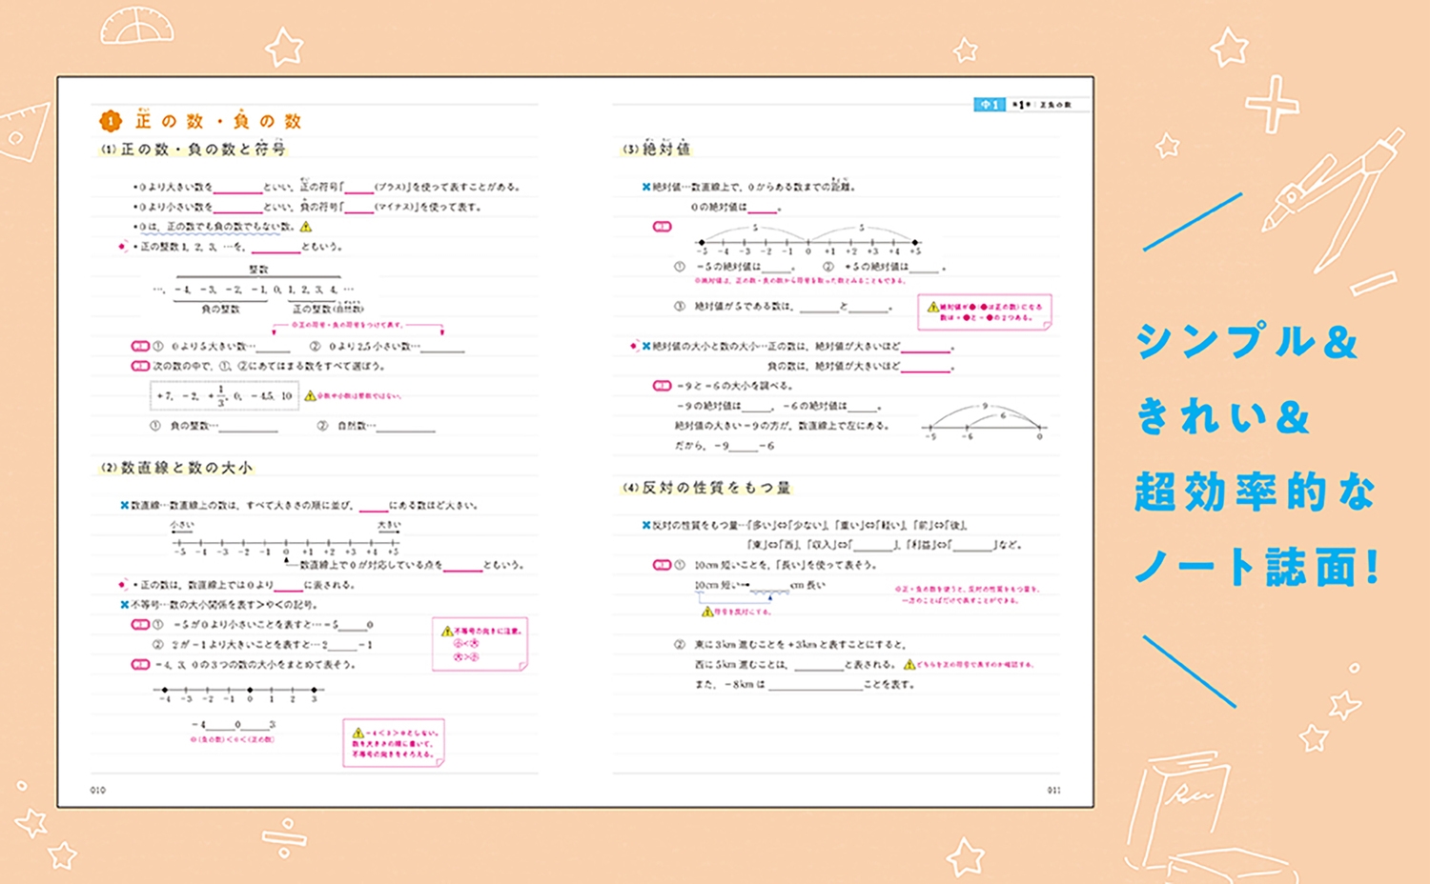The image size is (1430, 884).
Task: Click the pink 不等号の向きに注意 sticky note
Action: coord(480,643)
